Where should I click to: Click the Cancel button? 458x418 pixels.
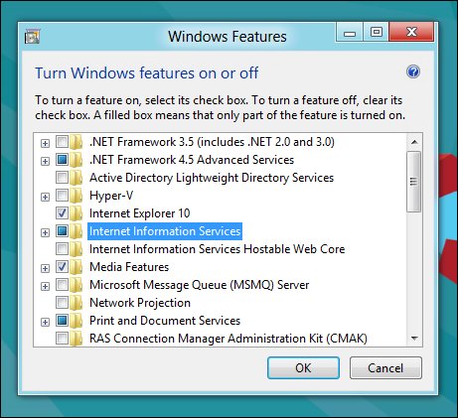pos(385,367)
